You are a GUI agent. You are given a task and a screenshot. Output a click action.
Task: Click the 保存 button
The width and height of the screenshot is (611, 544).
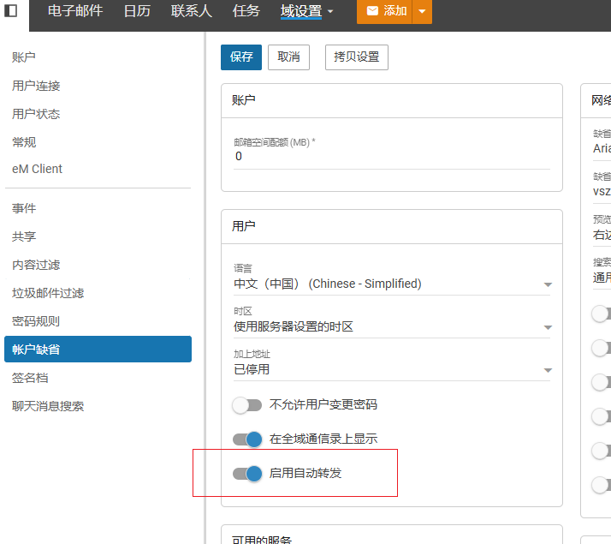point(241,57)
